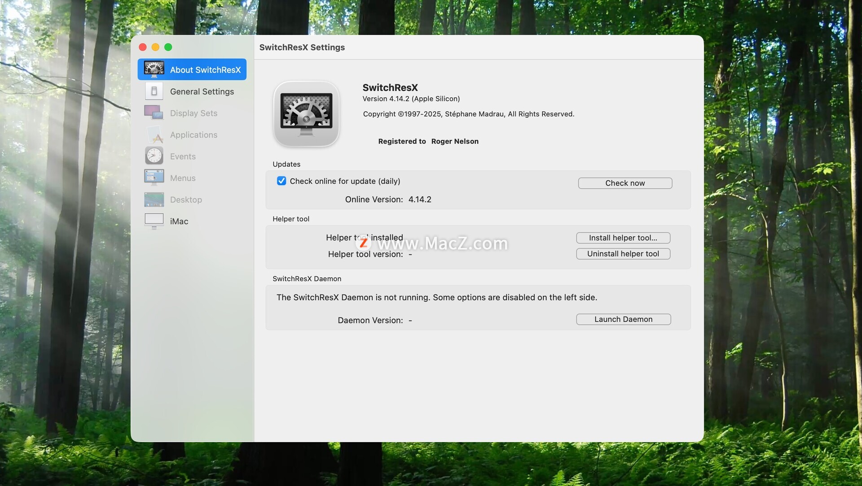Click the Menus sidebar icon
The width and height of the screenshot is (862, 486).
coord(154,178)
